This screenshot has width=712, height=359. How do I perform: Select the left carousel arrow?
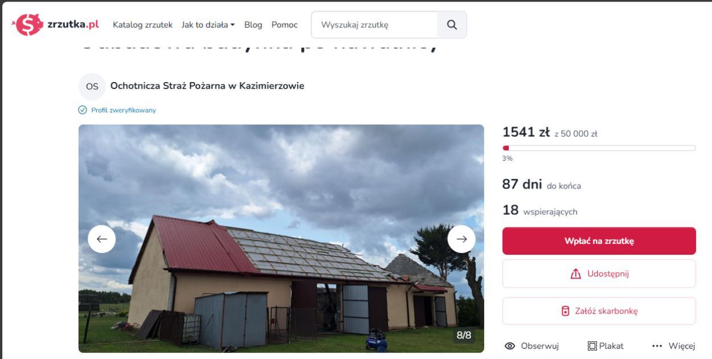[101, 239]
